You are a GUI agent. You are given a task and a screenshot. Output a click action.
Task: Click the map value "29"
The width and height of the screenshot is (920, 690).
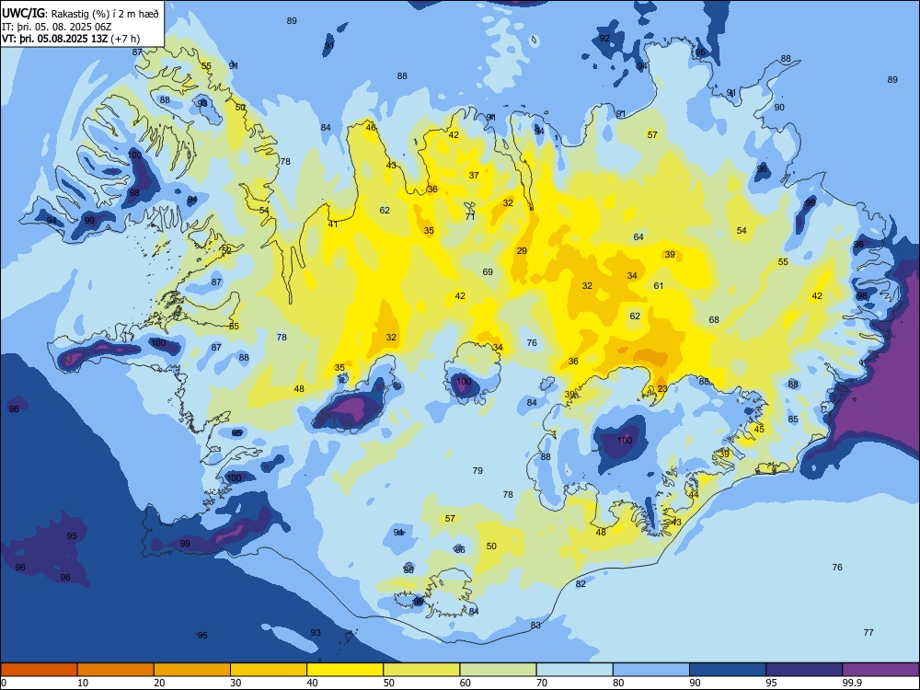click(x=522, y=250)
